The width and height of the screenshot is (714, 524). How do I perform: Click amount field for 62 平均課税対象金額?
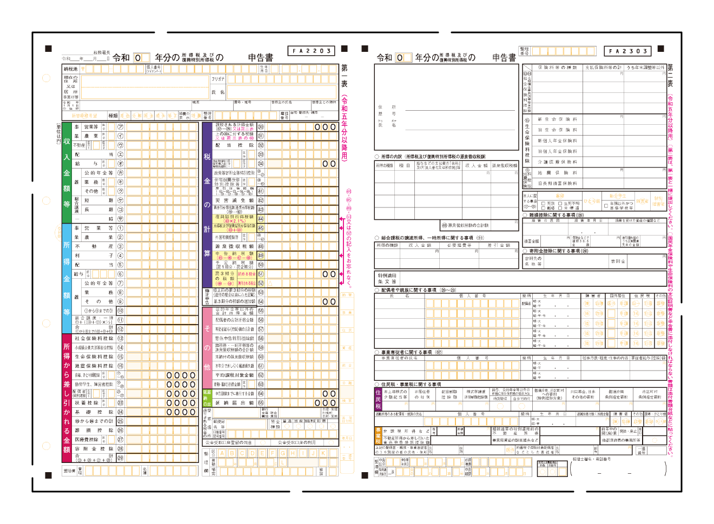click(302, 375)
